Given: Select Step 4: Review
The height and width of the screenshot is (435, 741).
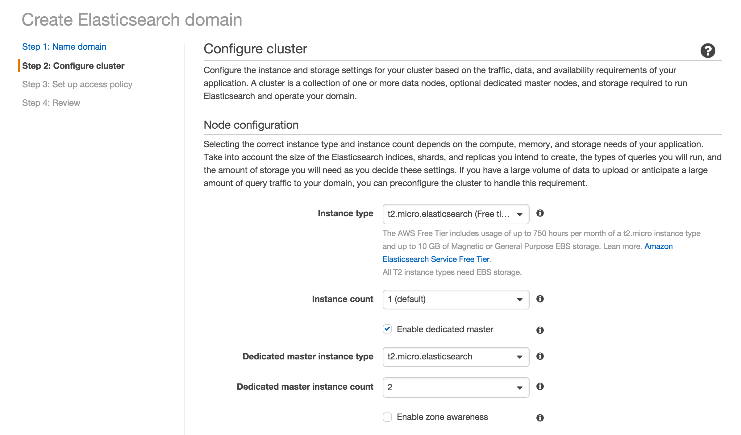Looking at the screenshot, I should point(51,103).
